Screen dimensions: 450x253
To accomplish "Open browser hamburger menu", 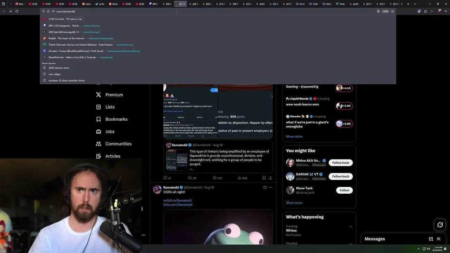I will coord(446,11).
